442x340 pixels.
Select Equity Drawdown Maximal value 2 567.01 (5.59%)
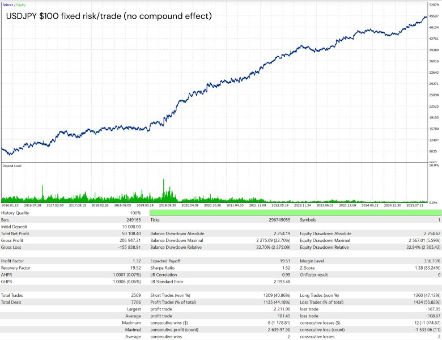(424, 240)
